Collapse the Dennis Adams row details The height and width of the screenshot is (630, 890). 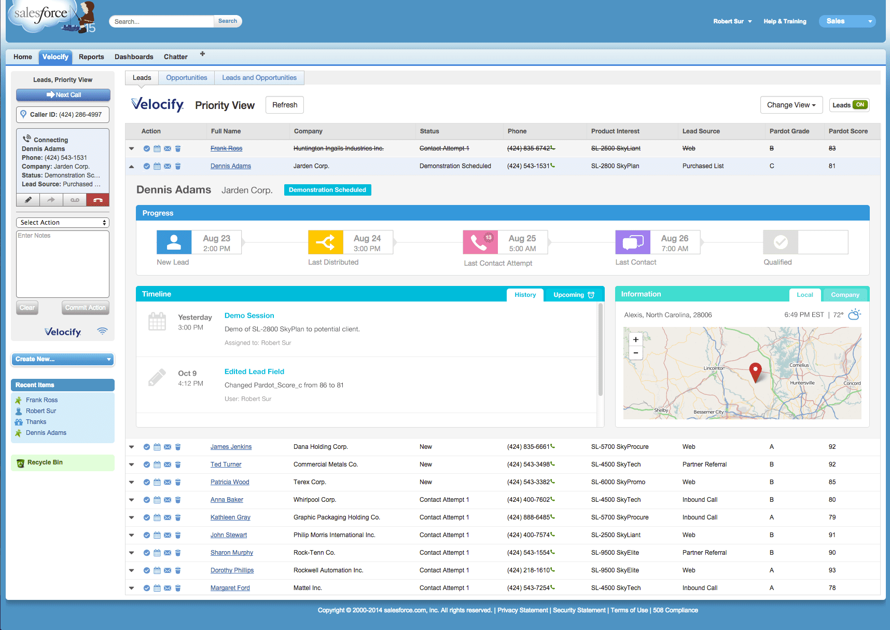131,166
